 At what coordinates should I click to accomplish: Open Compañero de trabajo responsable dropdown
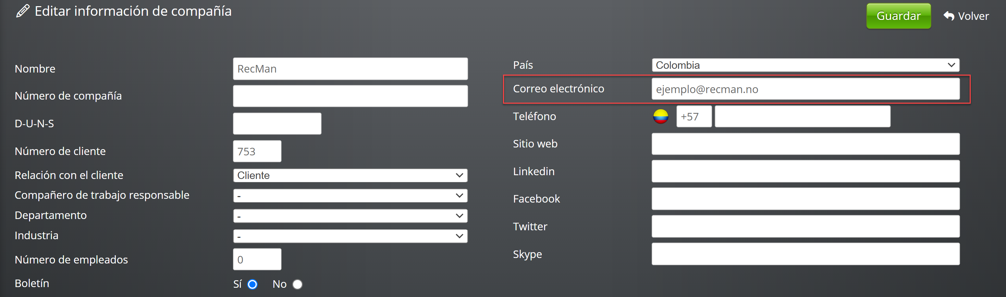(x=350, y=196)
